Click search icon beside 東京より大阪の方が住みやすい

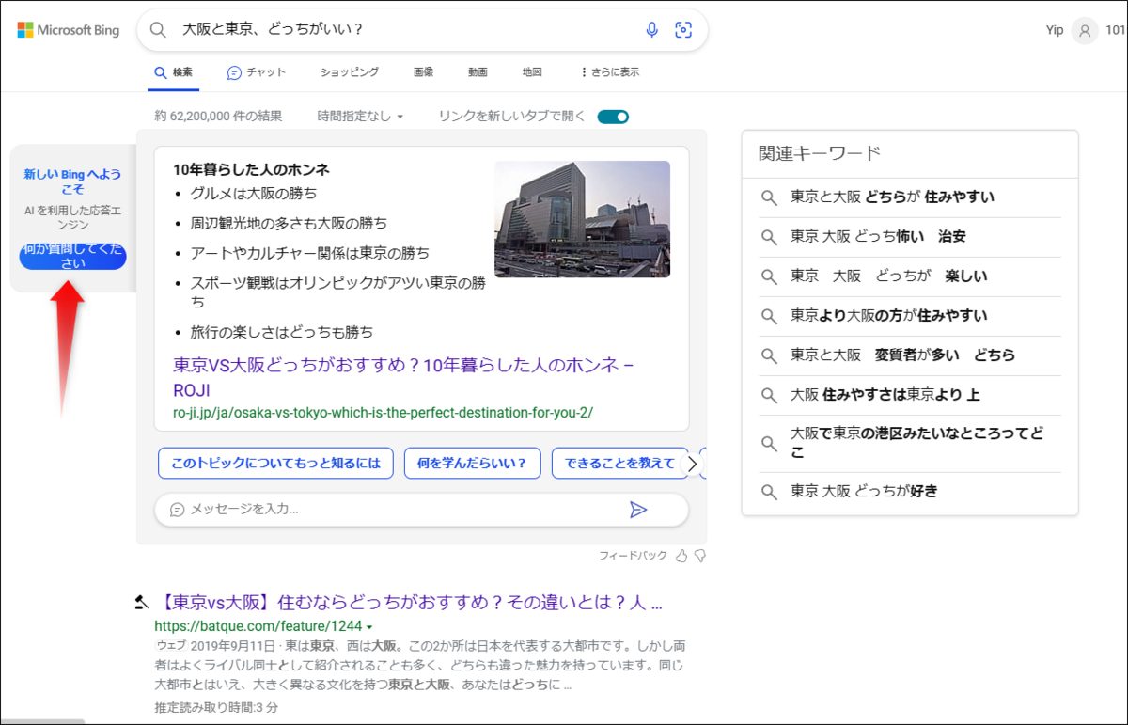769,316
